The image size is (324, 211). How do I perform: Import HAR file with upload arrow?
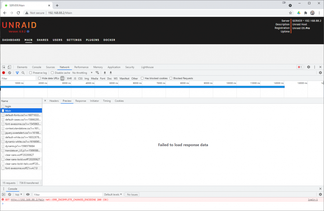[x=105, y=73]
